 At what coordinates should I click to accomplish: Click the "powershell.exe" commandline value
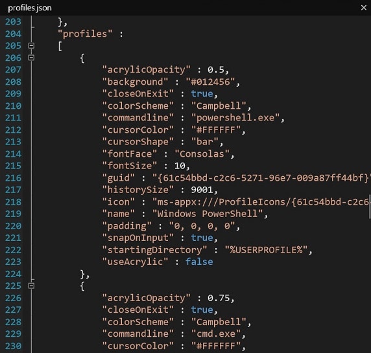point(235,118)
